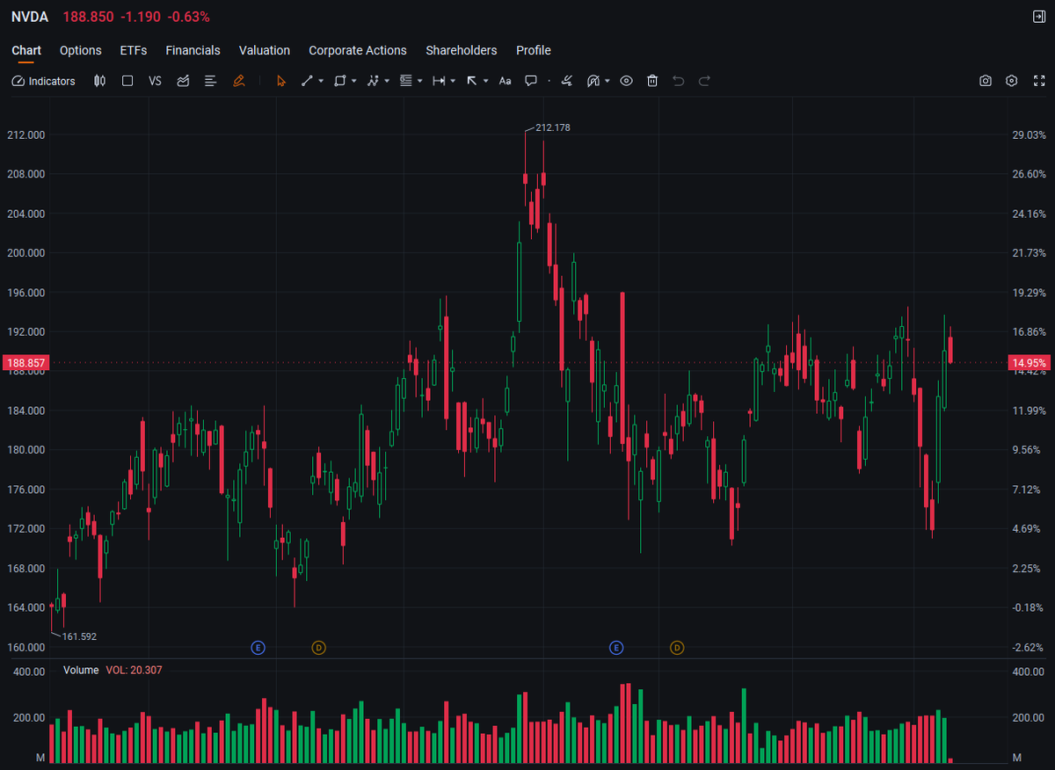Expand the Fibonacci tool dropdown arrow
The height and width of the screenshot is (770, 1055).
(x=420, y=81)
